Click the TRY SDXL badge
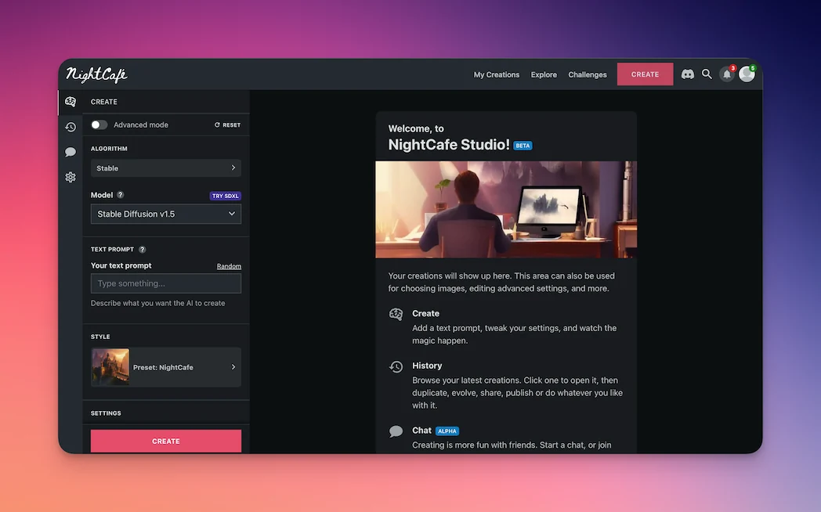The image size is (821, 512). [225, 196]
